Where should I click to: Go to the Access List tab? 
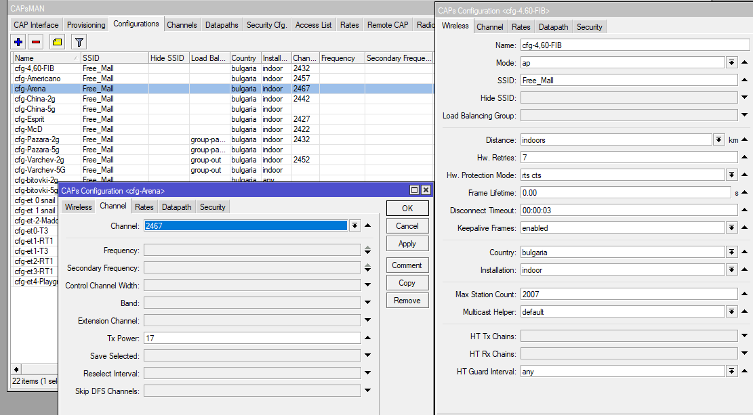(314, 25)
